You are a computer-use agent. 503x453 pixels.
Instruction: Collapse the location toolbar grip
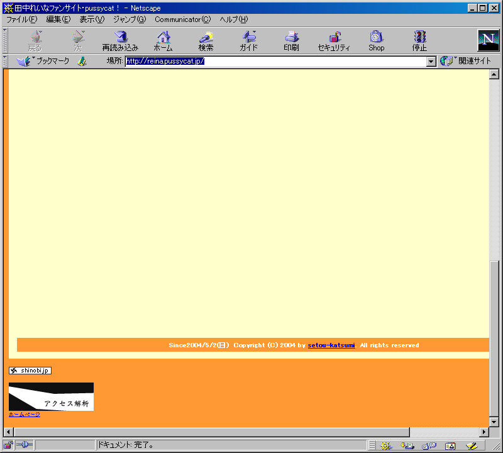pyautogui.click(x=5, y=61)
